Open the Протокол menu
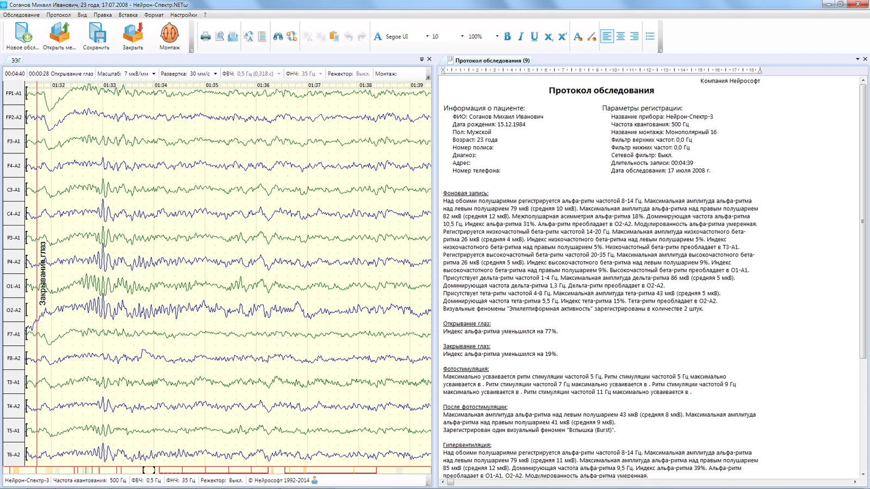The width and height of the screenshot is (870, 489). click(58, 15)
